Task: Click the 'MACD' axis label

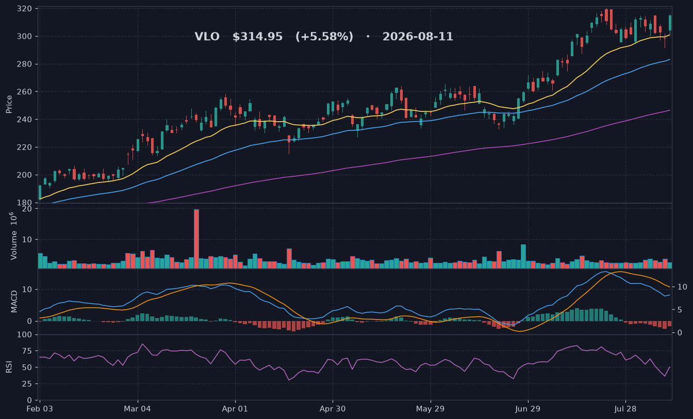Action: 14,301
